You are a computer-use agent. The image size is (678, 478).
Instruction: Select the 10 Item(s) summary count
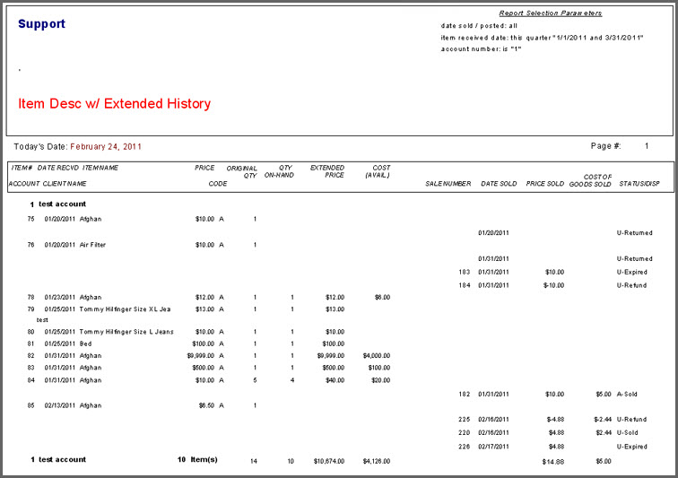[x=197, y=460]
